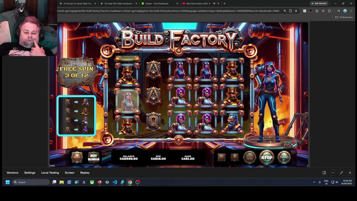Switch to Stream - Kick Dashboard tab

click(157, 4)
